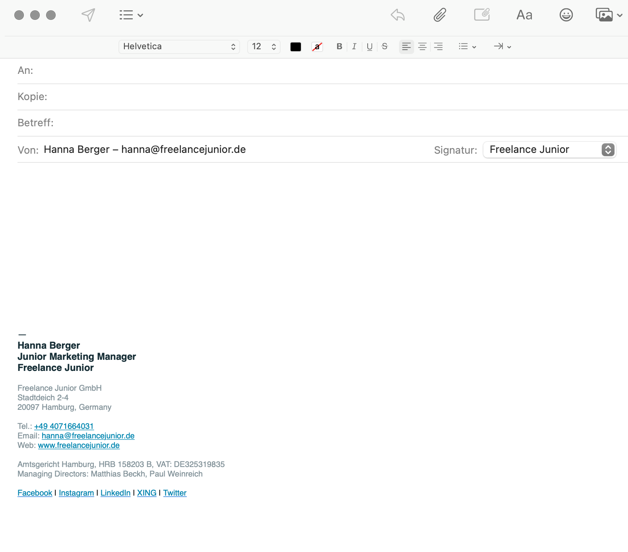Click the 'Hanna Berger' signature name
The height and width of the screenshot is (552, 628).
point(49,345)
